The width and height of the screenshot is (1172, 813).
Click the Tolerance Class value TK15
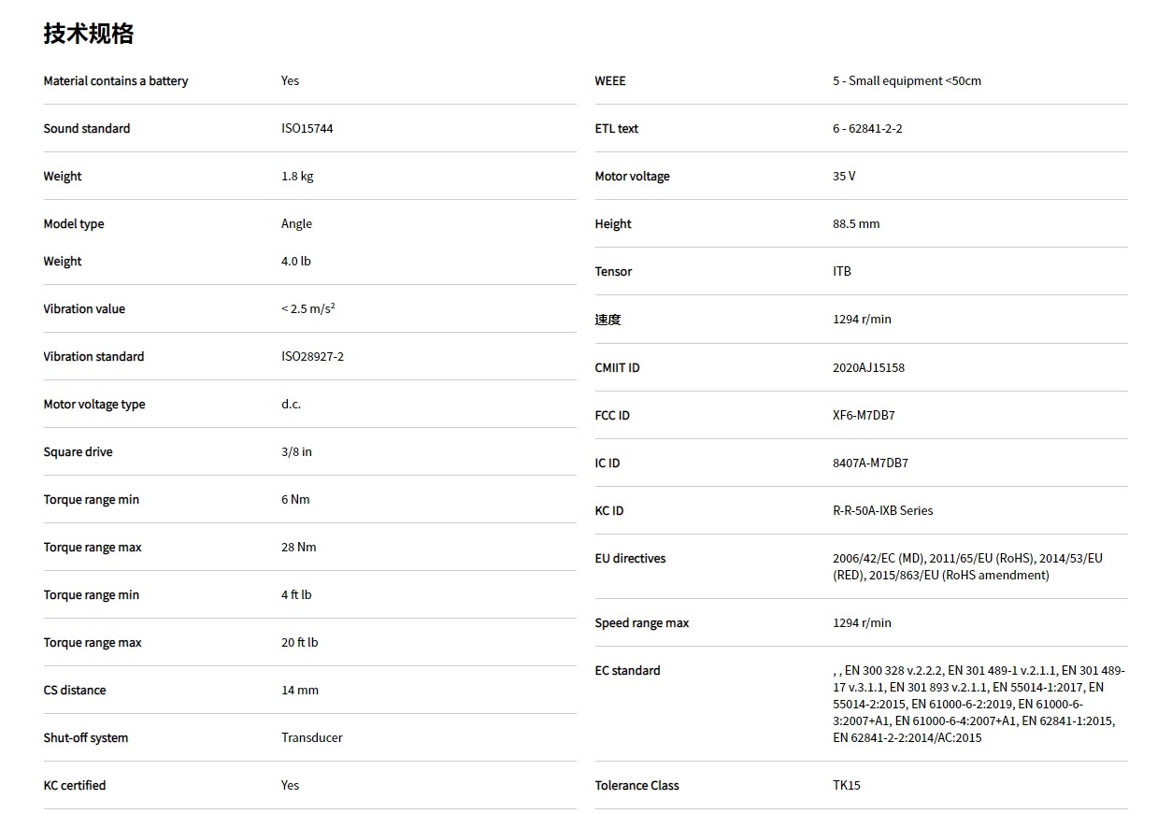click(x=846, y=785)
